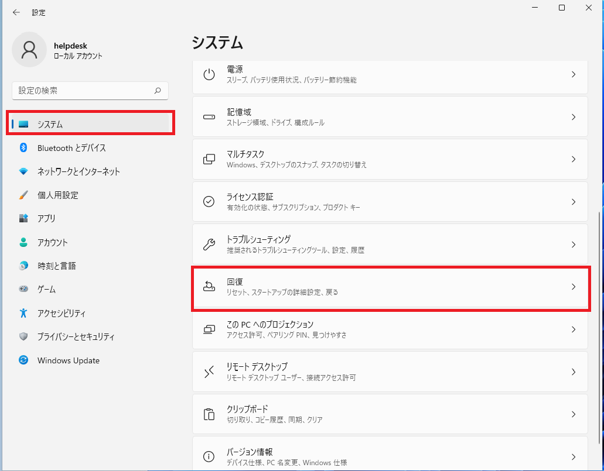604x471 pixels.
Task: Open マルチタスク via its right chevron
Action: pyautogui.click(x=574, y=159)
